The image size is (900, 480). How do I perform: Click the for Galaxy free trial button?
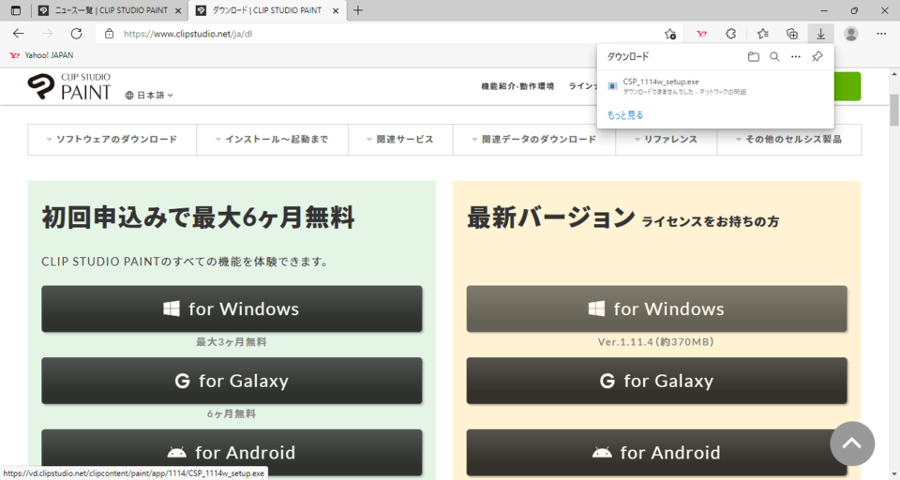coord(232,381)
